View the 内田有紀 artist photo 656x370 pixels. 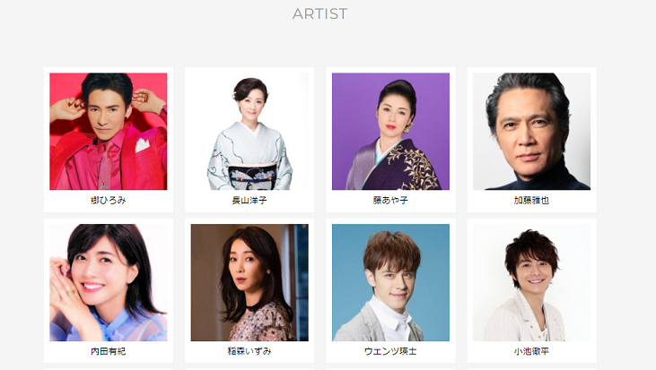(109, 283)
